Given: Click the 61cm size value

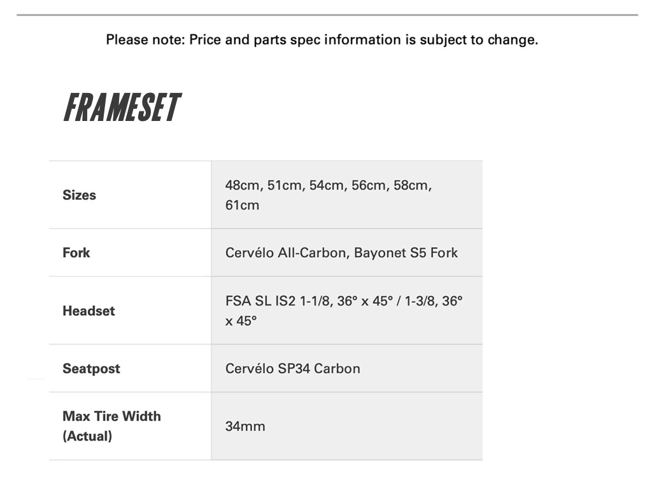Looking at the screenshot, I should pyautogui.click(x=242, y=206).
